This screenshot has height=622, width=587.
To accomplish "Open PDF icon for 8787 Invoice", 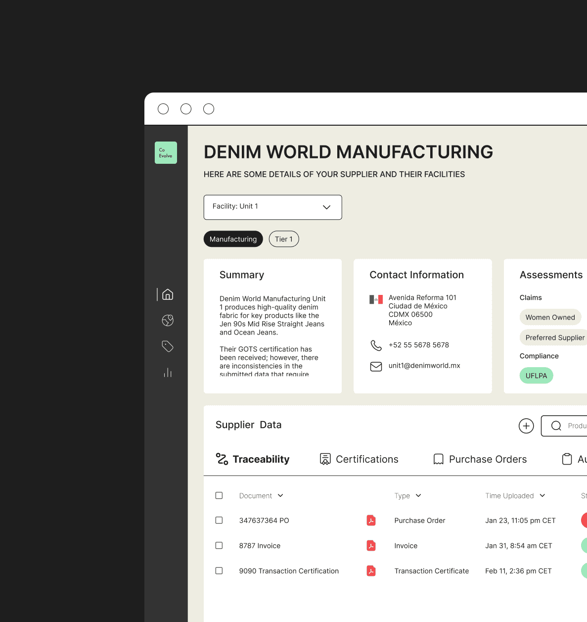I will (371, 546).
